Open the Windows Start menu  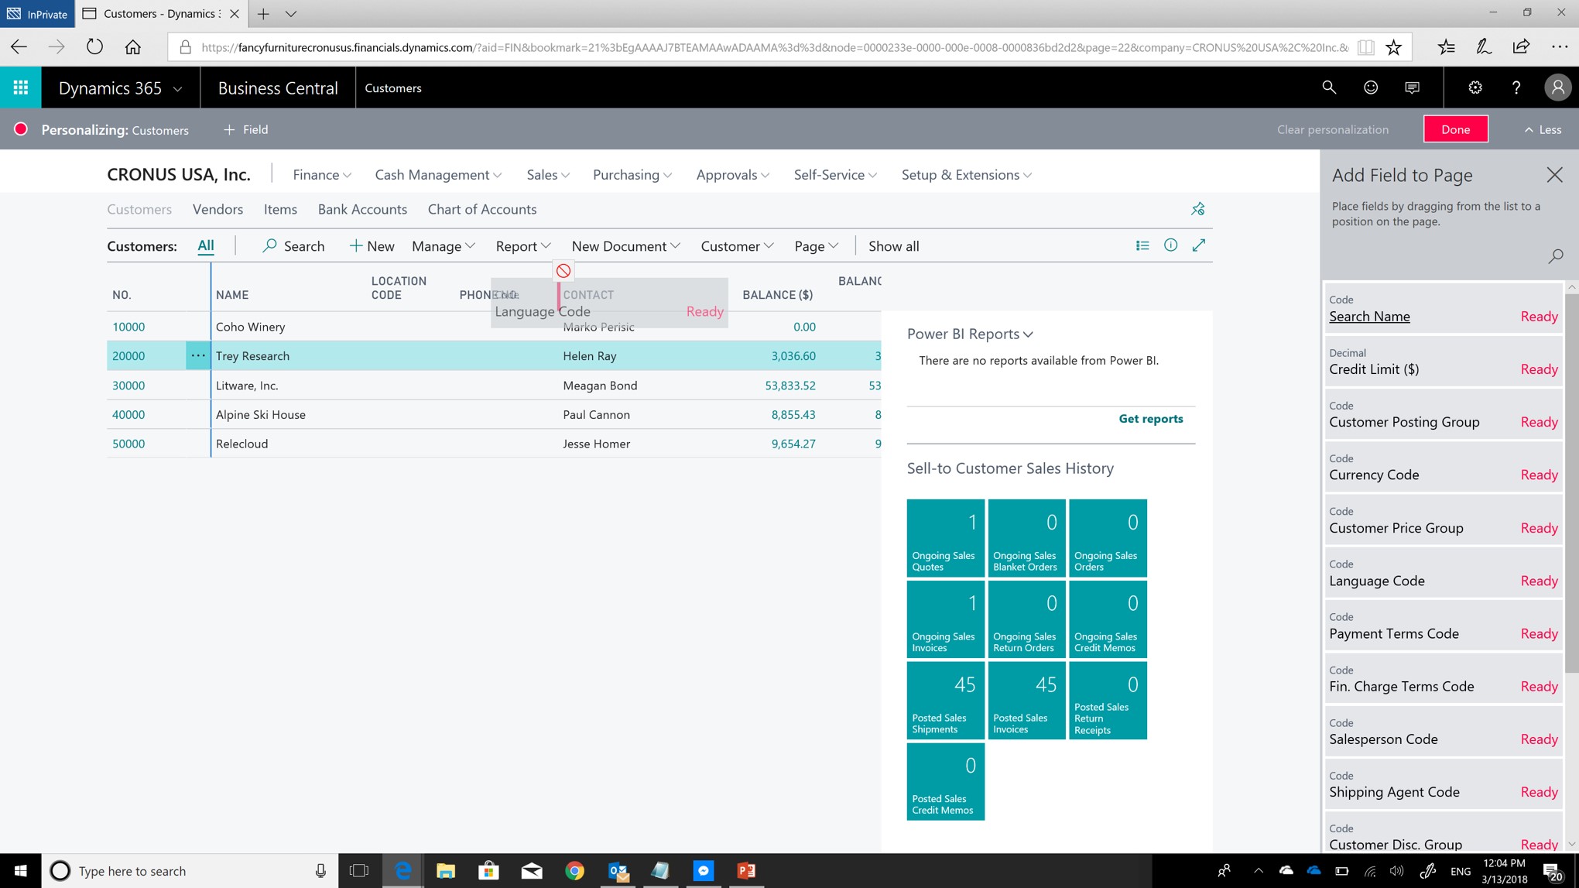[21, 871]
